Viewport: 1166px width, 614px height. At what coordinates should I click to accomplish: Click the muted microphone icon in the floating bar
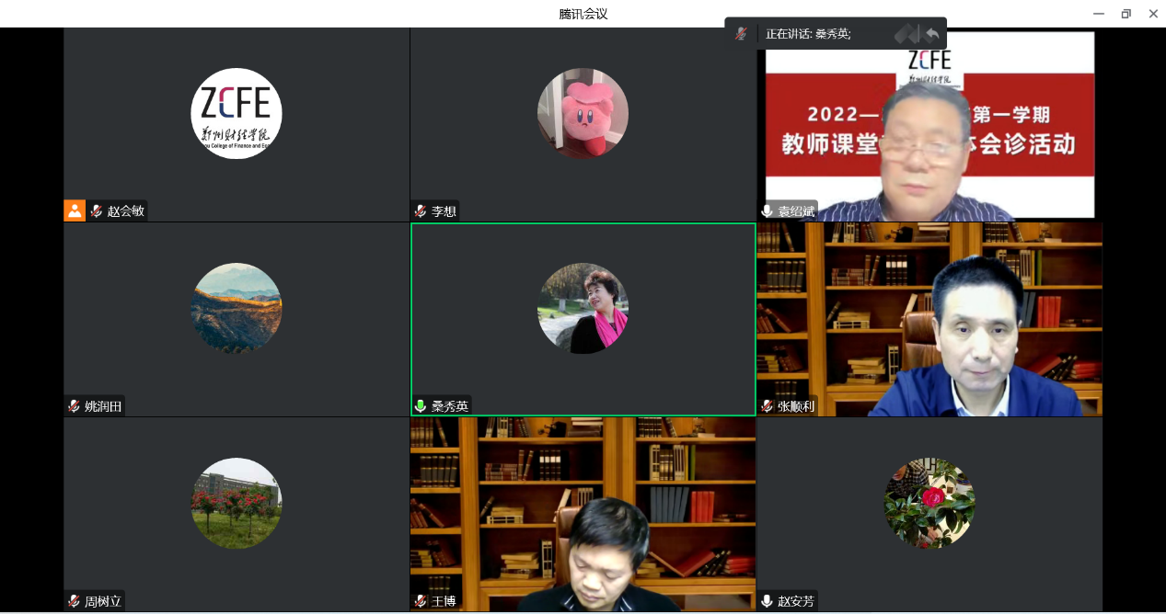[x=741, y=34]
